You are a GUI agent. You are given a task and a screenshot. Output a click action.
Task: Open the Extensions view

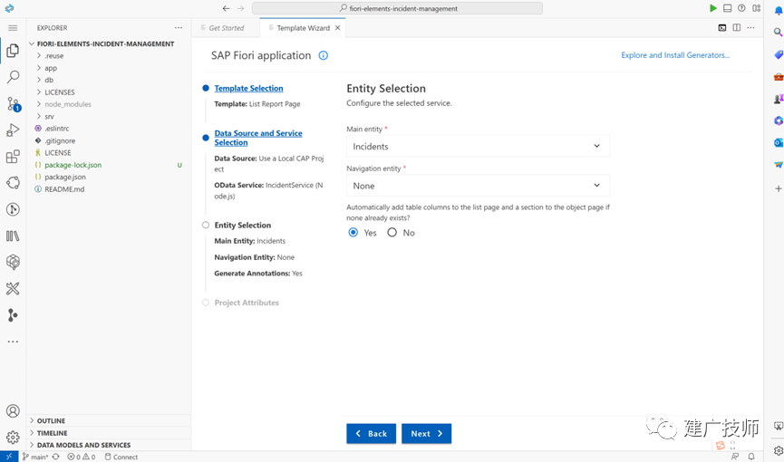[x=13, y=157]
